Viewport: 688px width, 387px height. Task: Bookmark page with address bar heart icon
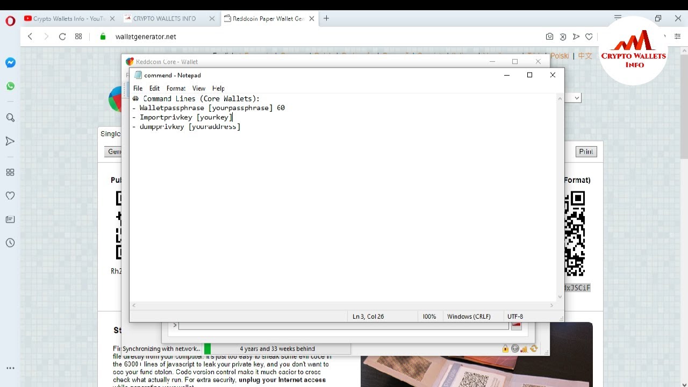coord(589,37)
